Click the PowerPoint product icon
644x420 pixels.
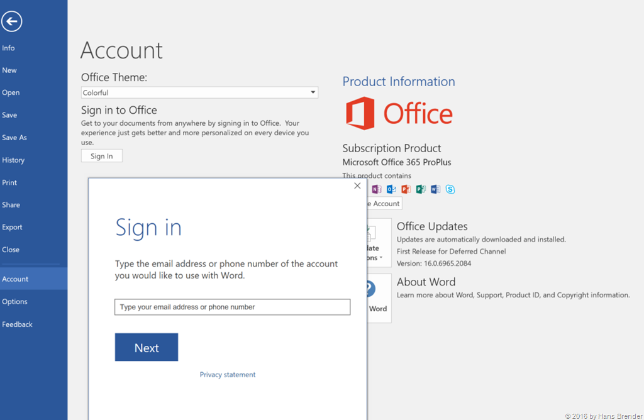406,189
